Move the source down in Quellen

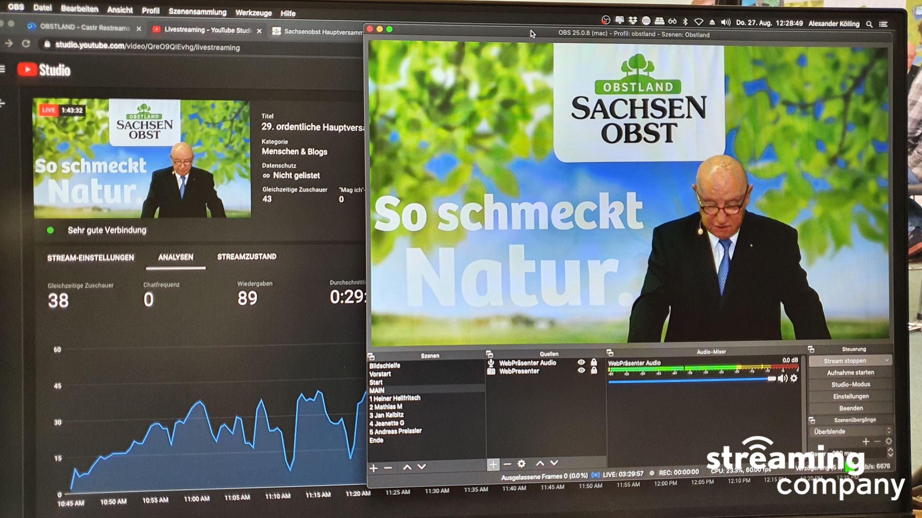coord(554,463)
